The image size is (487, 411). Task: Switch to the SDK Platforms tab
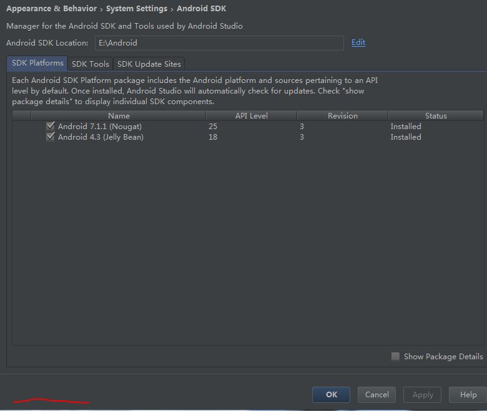click(37, 63)
